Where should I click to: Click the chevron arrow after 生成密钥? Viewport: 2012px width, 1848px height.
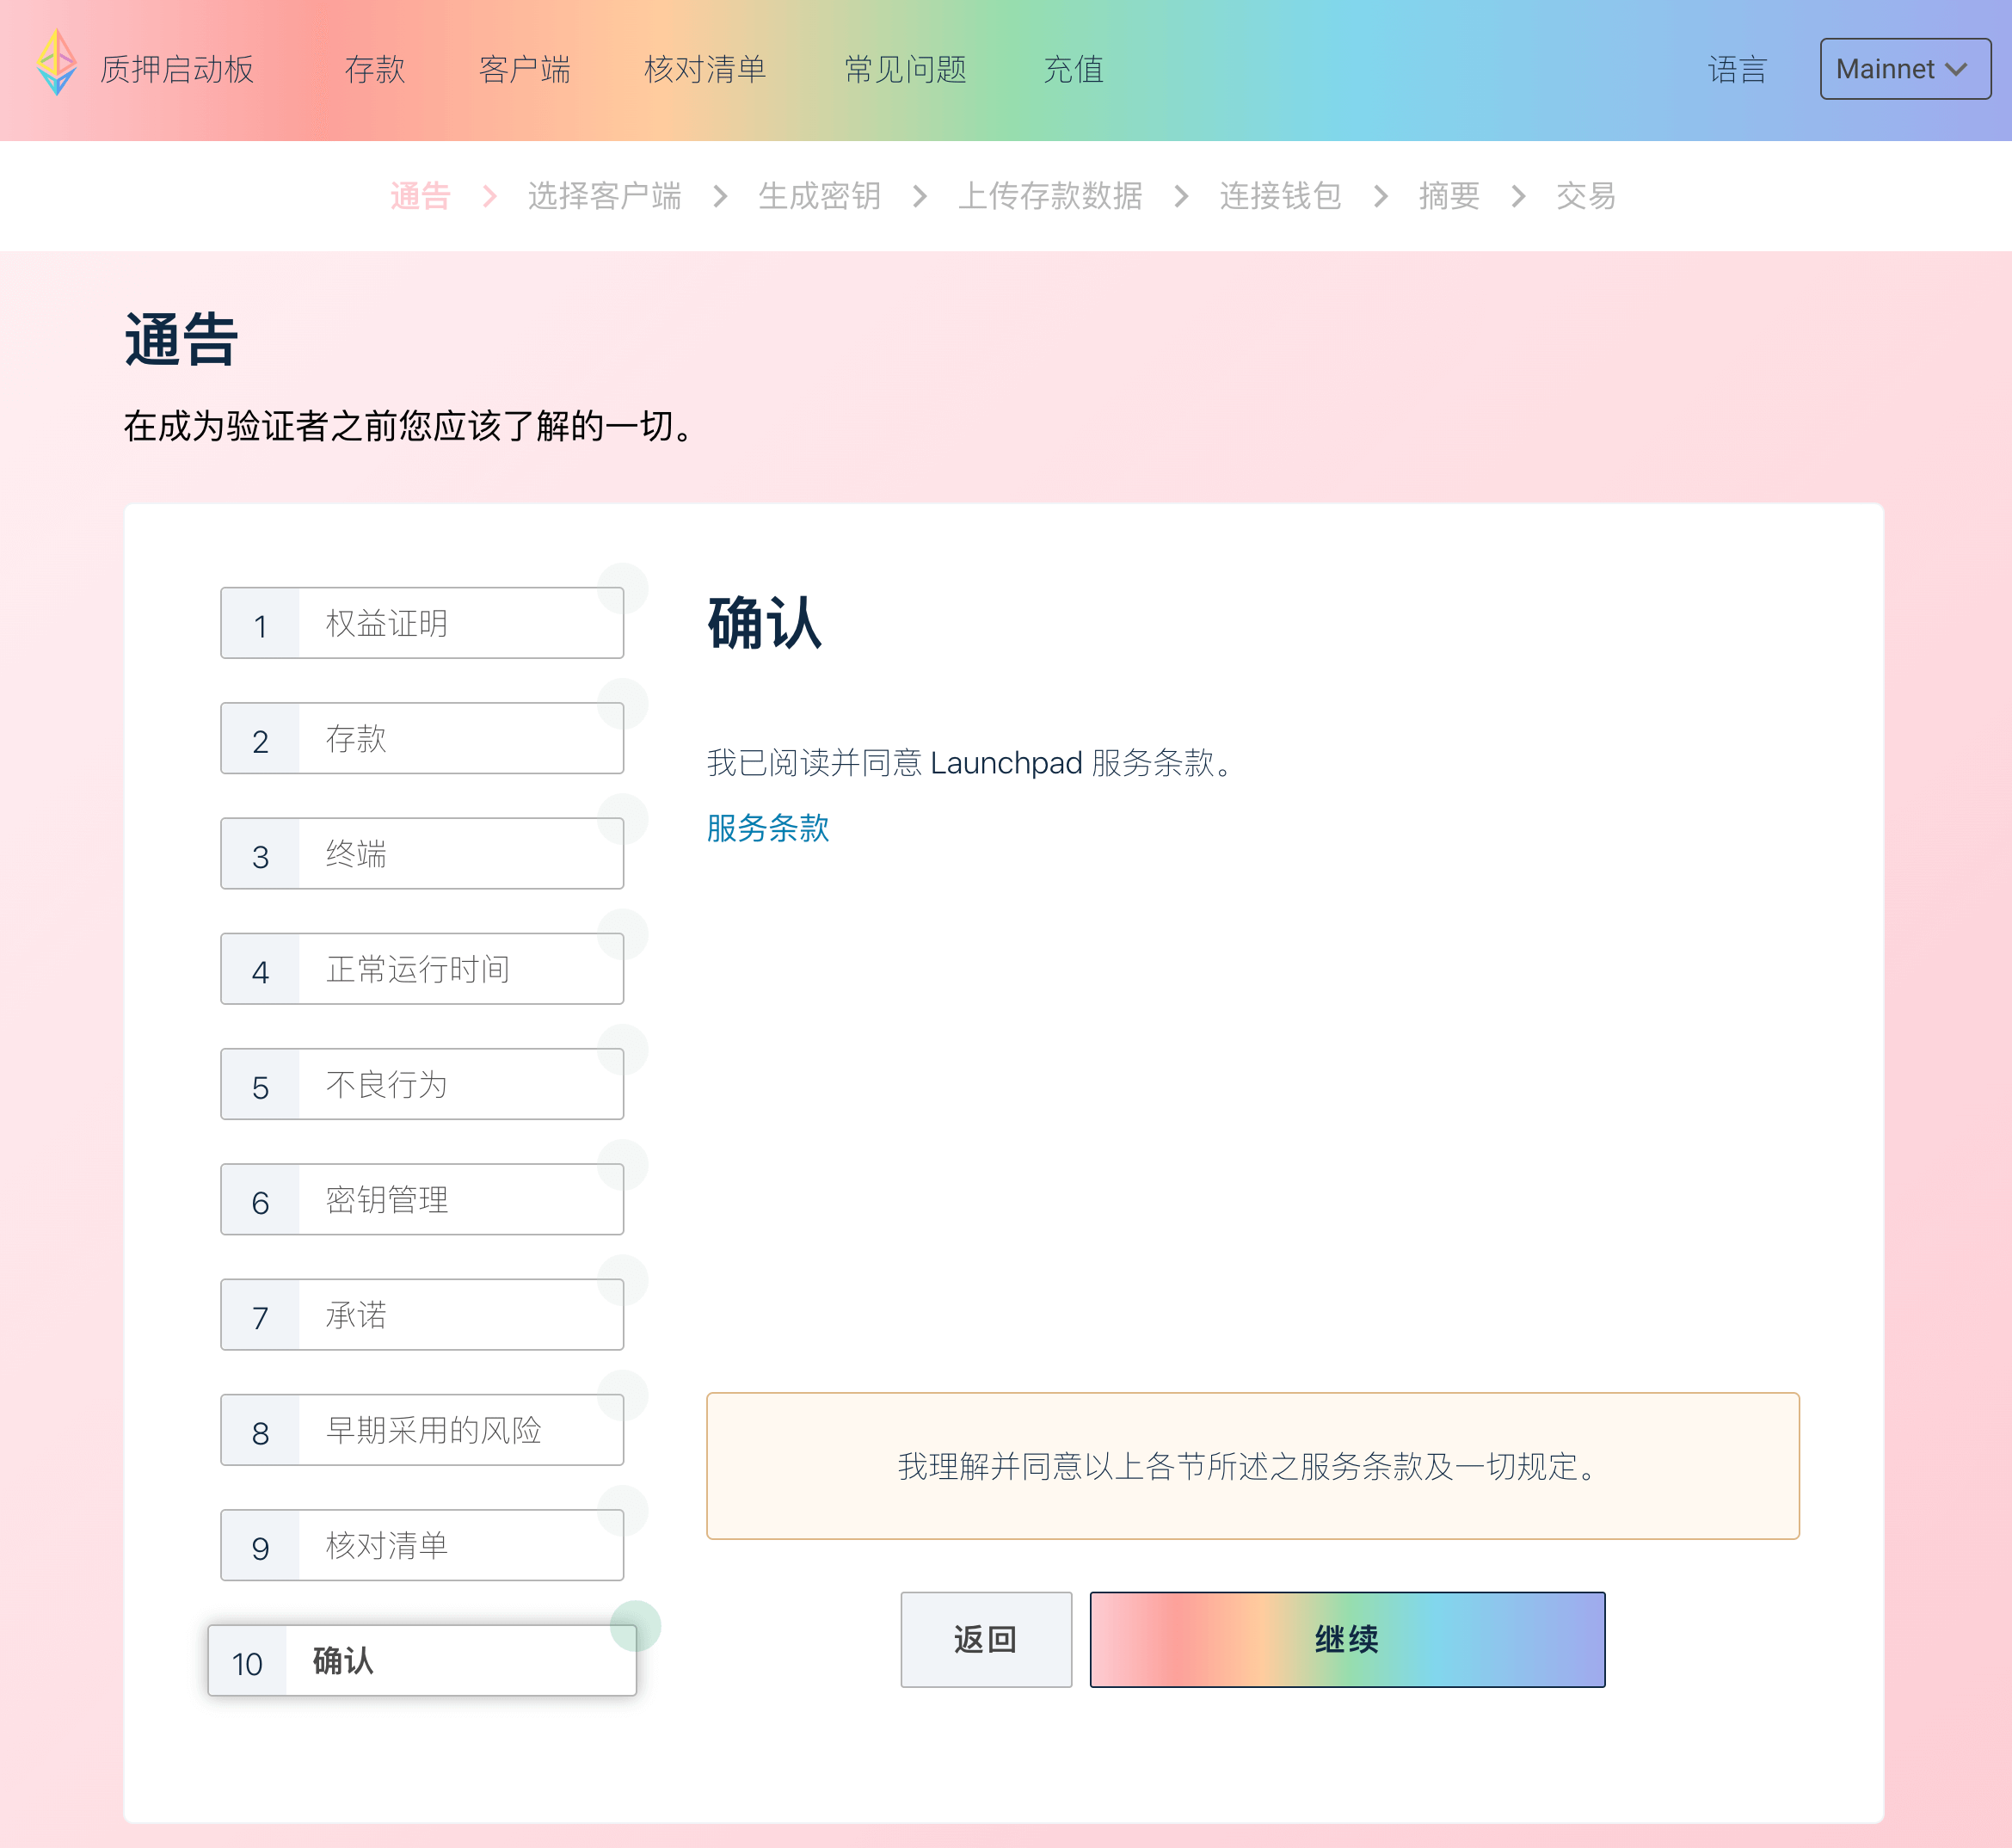(x=920, y=196)
